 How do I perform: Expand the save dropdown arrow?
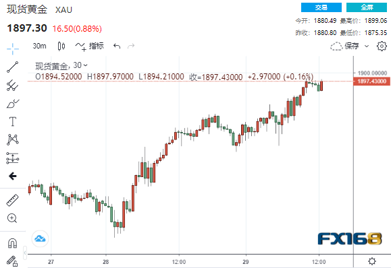(x=367, y=46)
